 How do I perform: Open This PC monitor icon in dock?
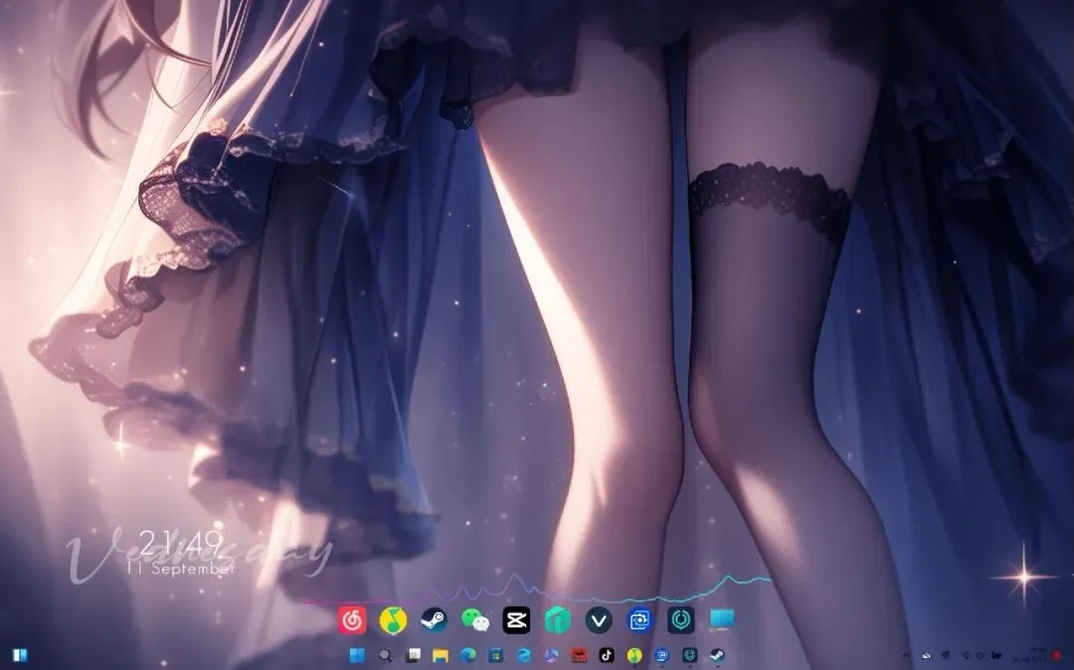(x=722, y=620)
